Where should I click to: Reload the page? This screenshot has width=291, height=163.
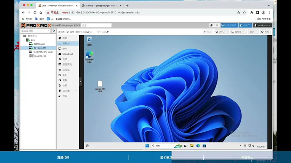[35, 13]
